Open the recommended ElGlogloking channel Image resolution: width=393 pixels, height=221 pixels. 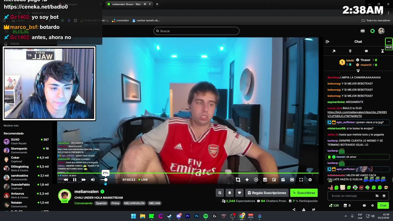coord(26,168)
